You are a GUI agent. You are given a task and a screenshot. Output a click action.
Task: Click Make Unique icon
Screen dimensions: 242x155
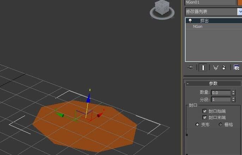(x=216, y=68)
